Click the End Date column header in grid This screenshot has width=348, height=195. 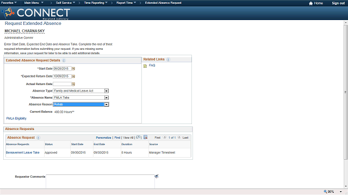pos(99,144)
